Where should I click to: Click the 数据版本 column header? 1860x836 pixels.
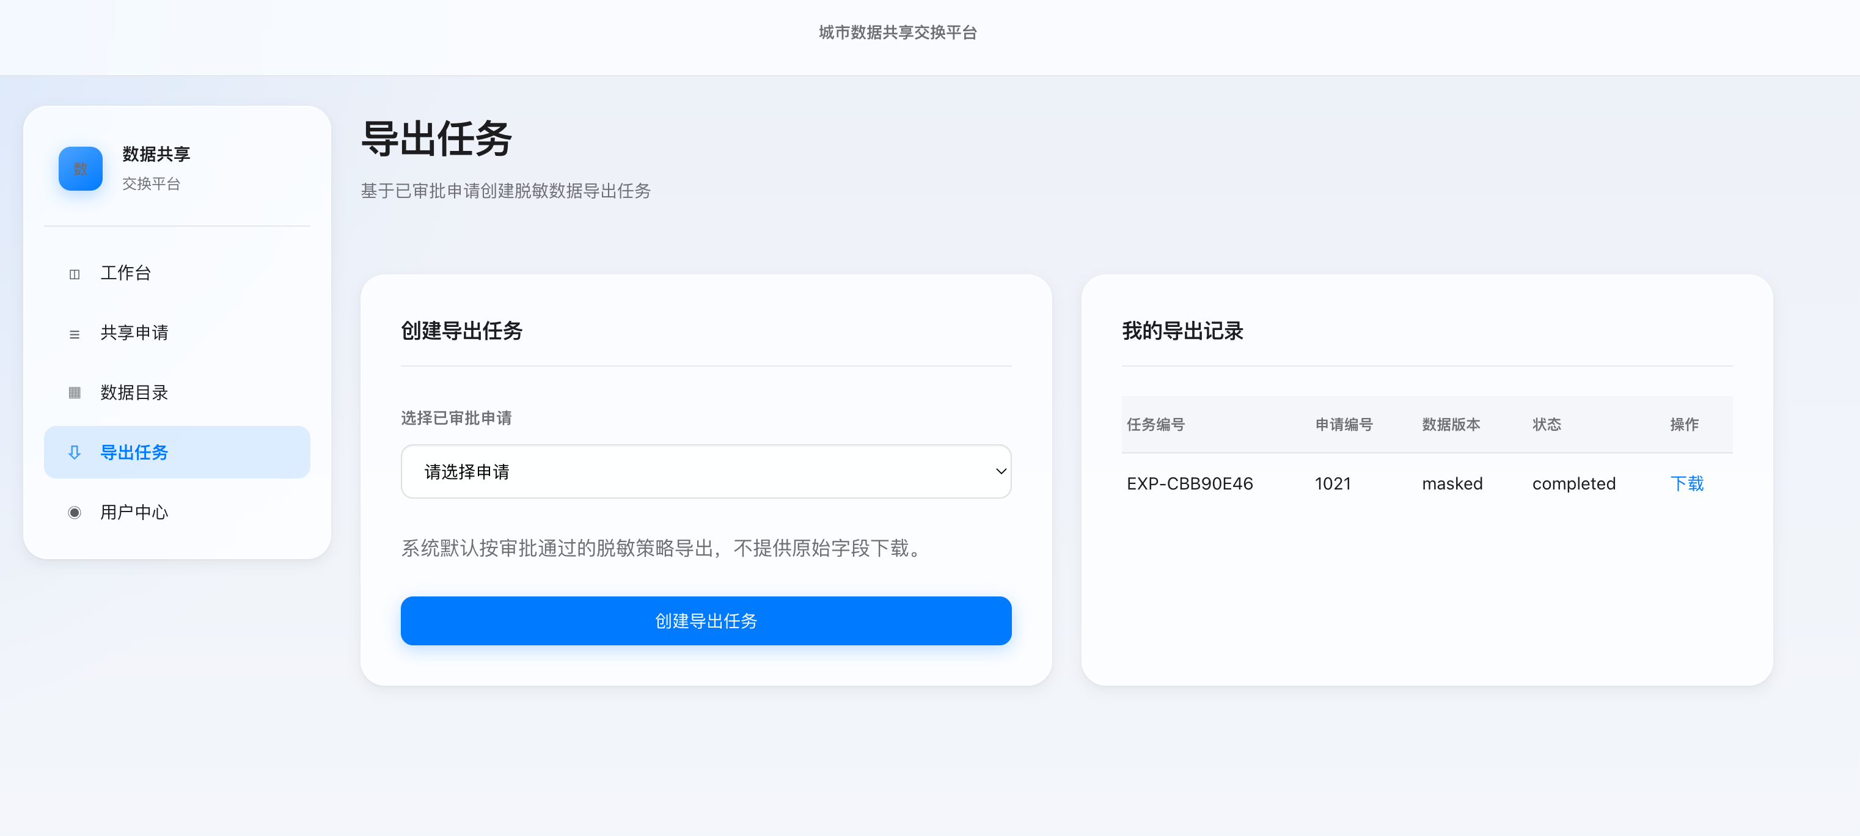coord(1451,425)
